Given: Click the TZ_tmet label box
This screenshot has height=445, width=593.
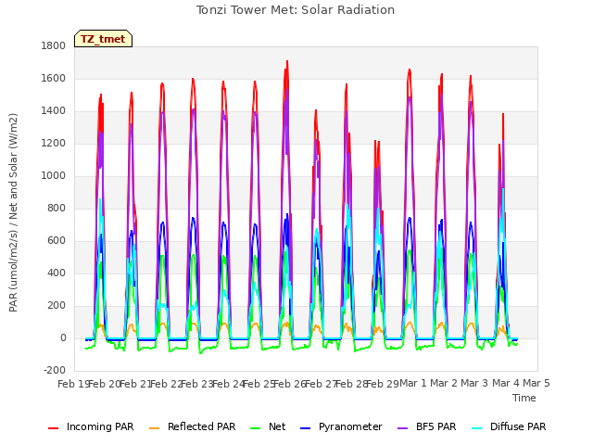Looking at the screenshot, I should (103, 39).
